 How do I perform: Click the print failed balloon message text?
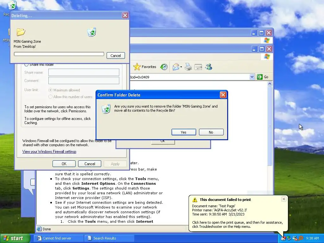pyautogui.click(x=237, y=224)
